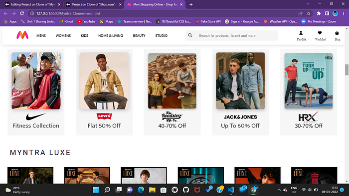
Task: Open the WOMENS menu
Action: 63,35
